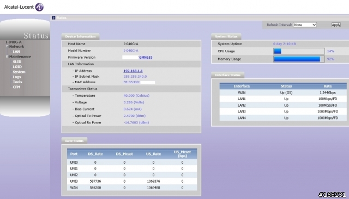Click the System Uptime value 0 day 2:10:18
Image resolution: width=349 pixels, height=199 pixels.
285,44
